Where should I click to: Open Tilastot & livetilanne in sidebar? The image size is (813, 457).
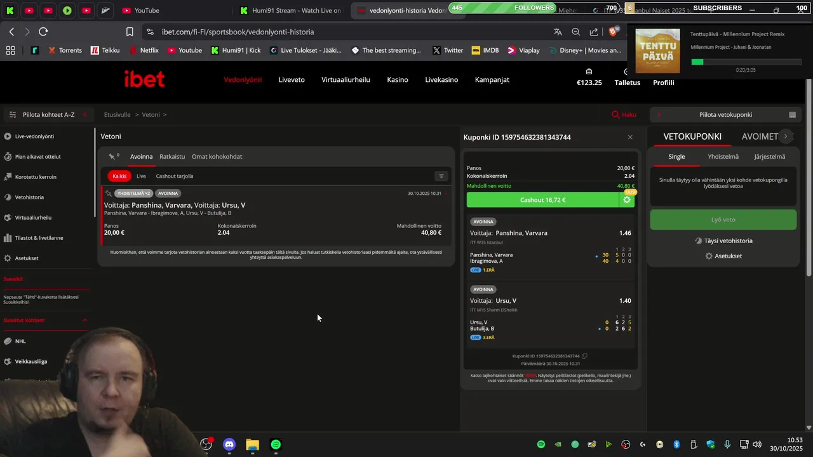[39, 238]
